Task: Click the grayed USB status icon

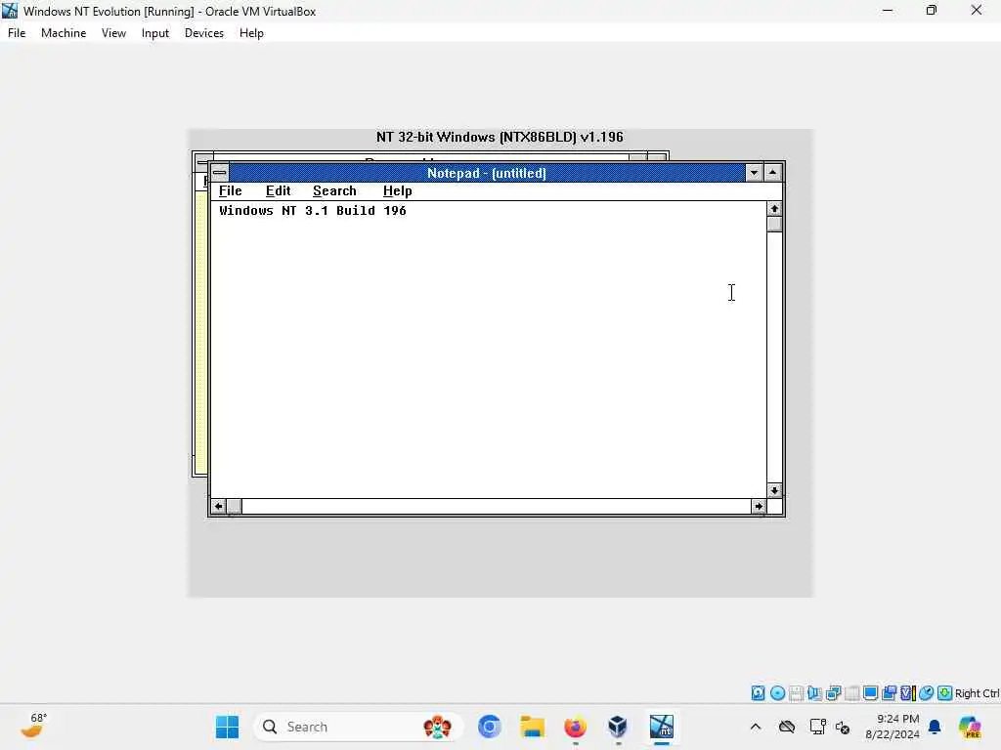Action: (851, 693)
